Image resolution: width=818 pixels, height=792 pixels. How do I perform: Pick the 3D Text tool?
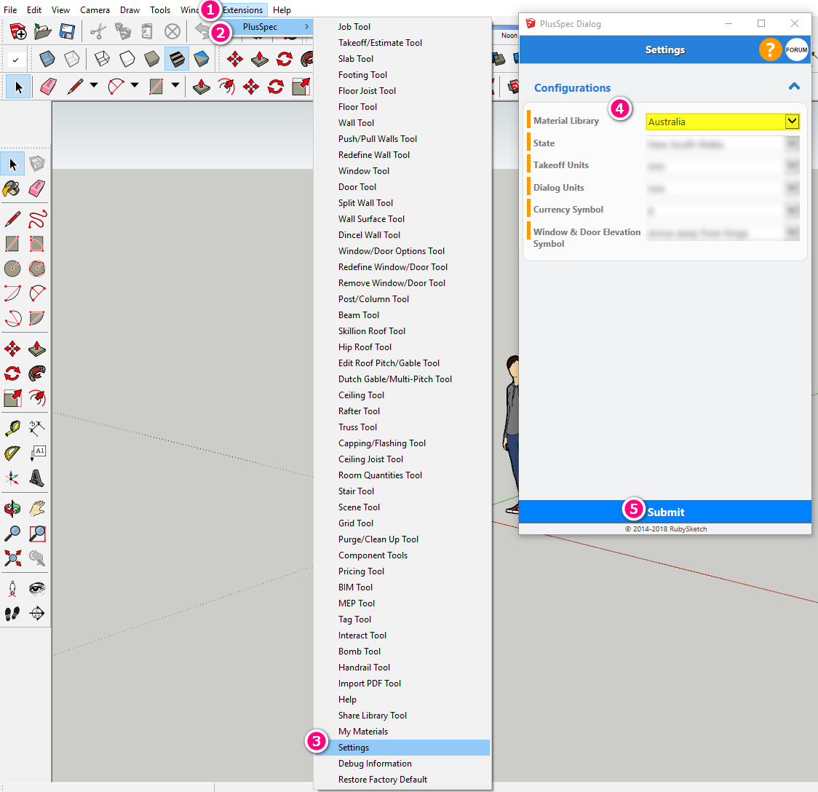pos(37,478)
